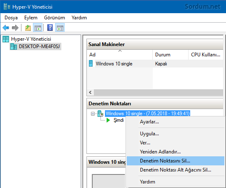Open the Görünüm menu
The width and height of the screenshot is (226, 188).
[54, 18]
